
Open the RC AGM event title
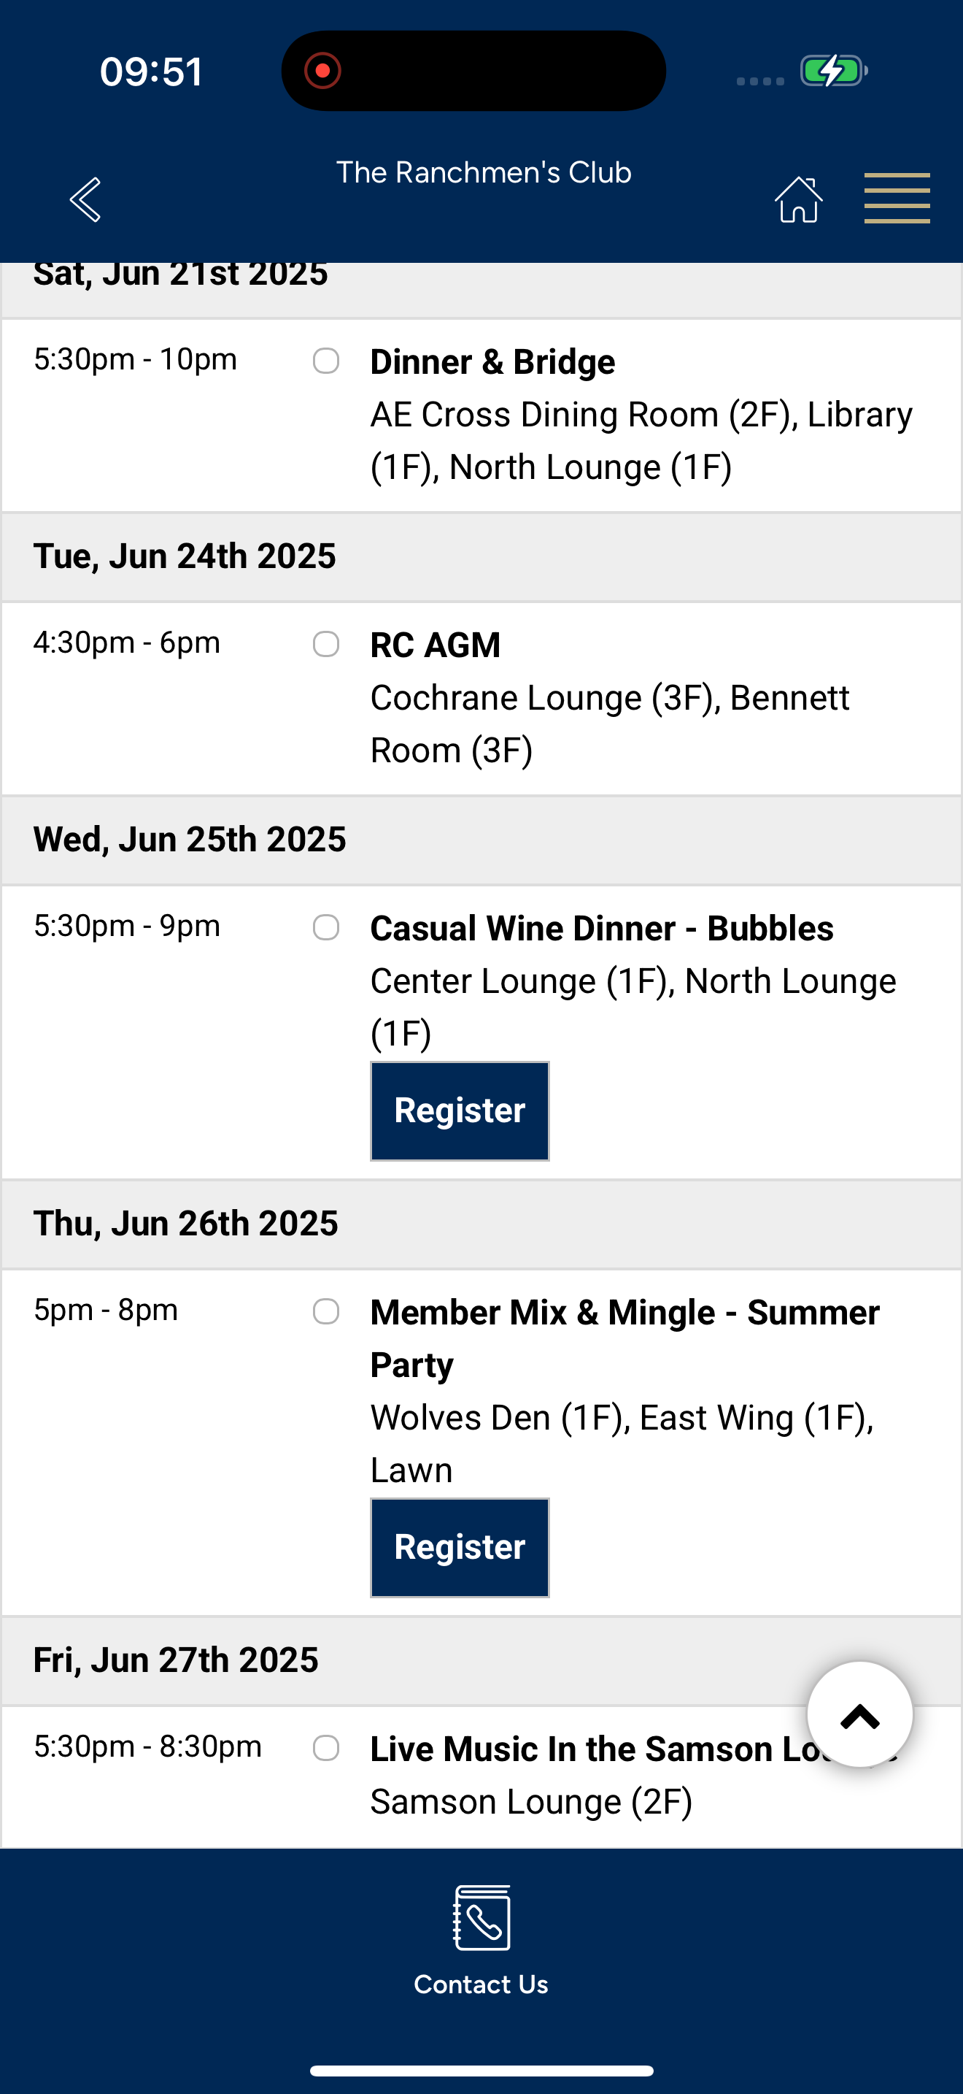click(436, 645)
